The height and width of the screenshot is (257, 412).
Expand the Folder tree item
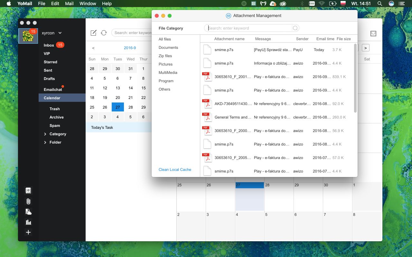[45, 142]
